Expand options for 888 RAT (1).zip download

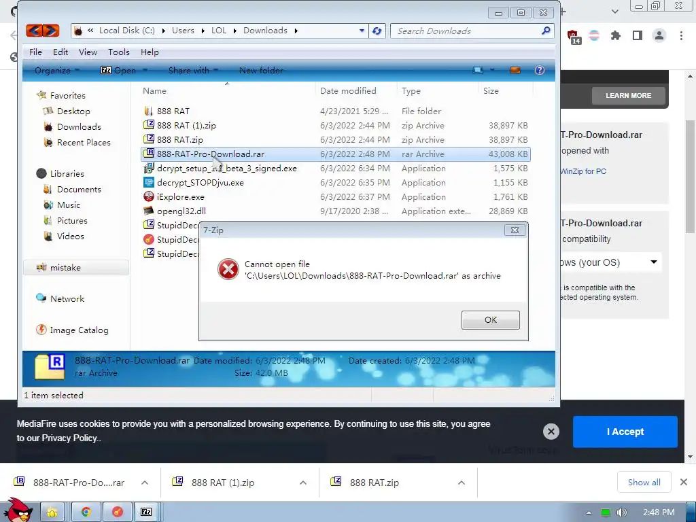point(303,483)
